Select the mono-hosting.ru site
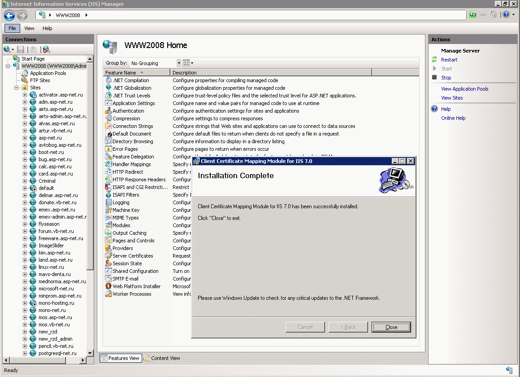Viewport: 520px width, 377px height. tap(56, 303)
